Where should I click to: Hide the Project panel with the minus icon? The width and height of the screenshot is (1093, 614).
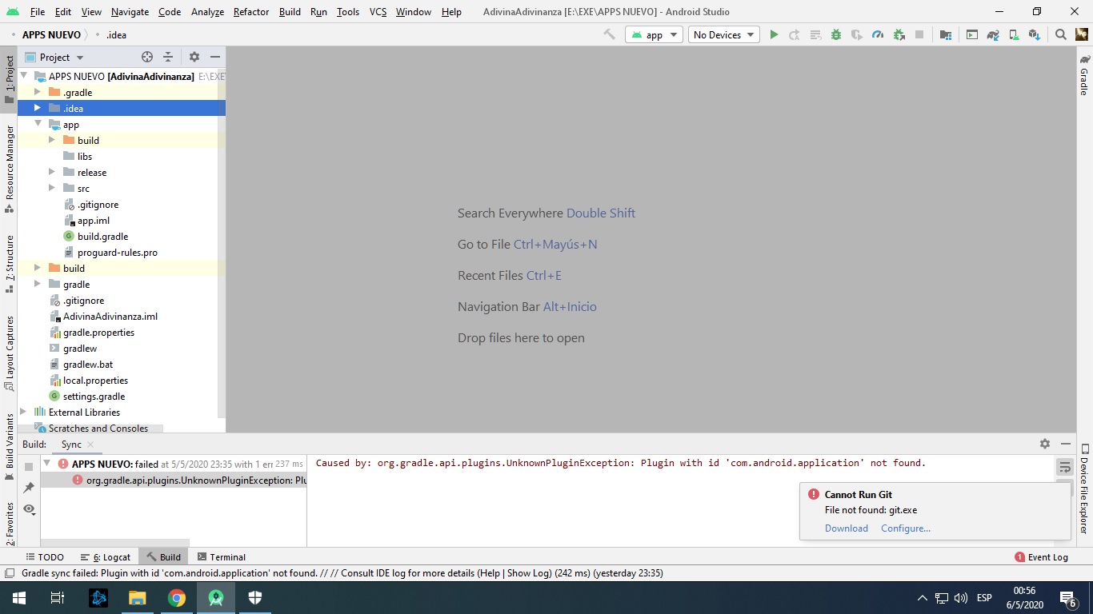[x=214, y=57]
